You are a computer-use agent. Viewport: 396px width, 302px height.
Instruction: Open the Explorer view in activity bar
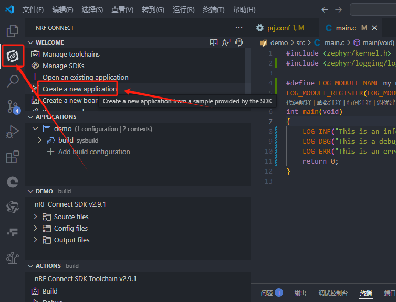(13, 31)
